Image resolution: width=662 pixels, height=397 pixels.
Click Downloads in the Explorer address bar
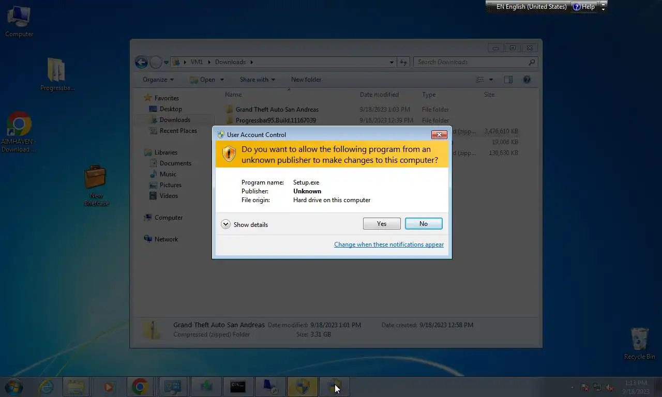230,62
